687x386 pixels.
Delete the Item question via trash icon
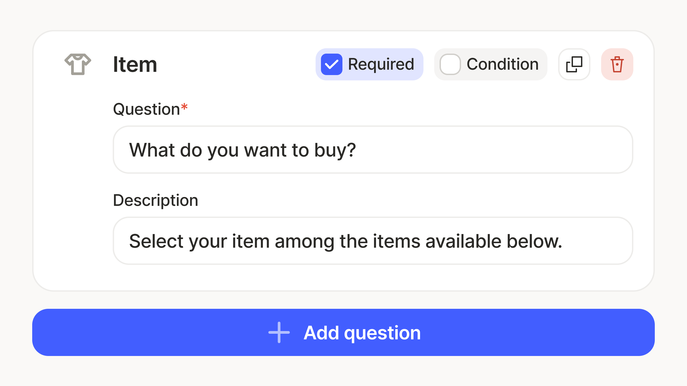[617, 64]
